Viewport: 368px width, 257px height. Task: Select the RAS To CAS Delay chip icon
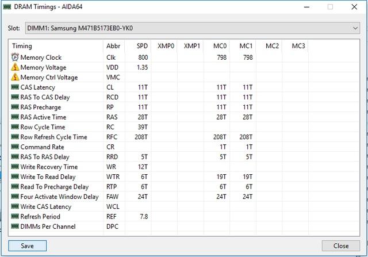[x=15, y=97]
